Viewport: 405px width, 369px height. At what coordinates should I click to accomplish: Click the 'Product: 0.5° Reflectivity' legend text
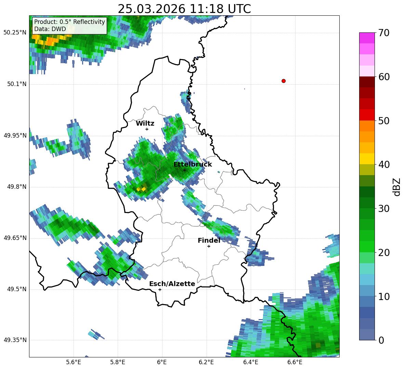pos(69,22)
